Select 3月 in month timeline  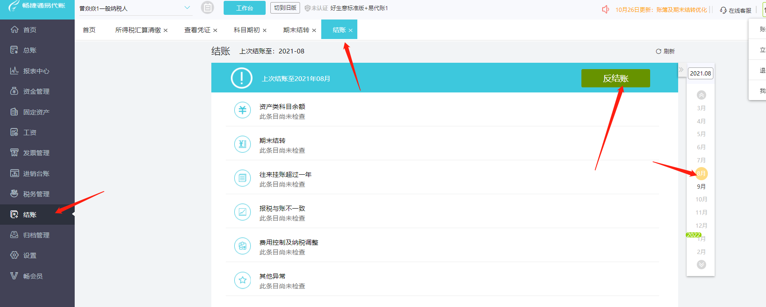[701, 108]
